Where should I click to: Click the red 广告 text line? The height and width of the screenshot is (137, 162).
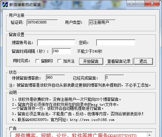(76, 135)
